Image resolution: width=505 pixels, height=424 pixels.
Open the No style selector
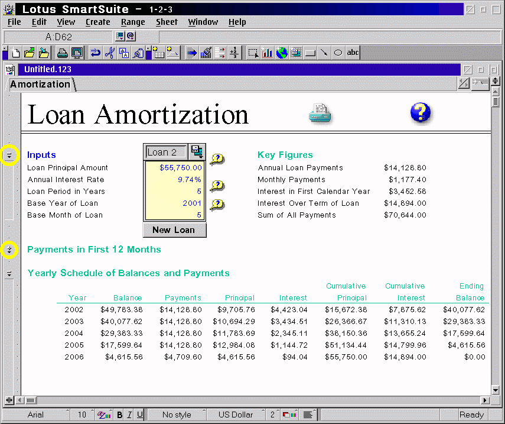pos(177,415)
